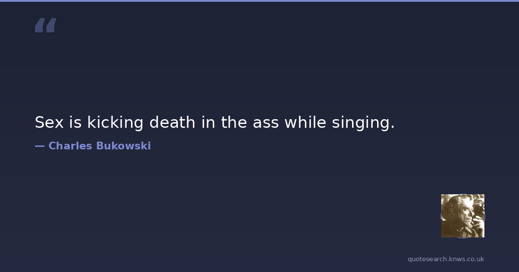
Task: Click the left mark of the quotation icon
Action: (x=40, y=25)
